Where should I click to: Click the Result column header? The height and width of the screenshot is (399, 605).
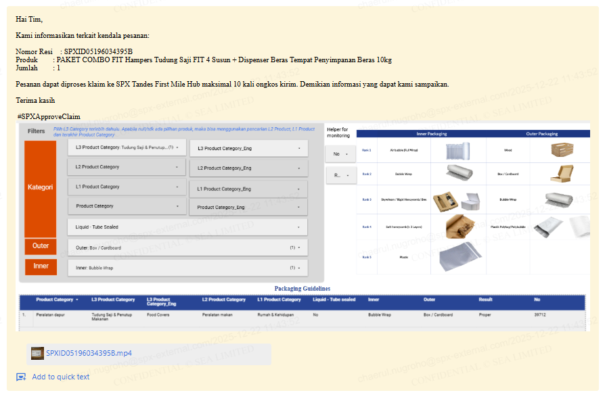pyautogui.click(x=485, y=300)
